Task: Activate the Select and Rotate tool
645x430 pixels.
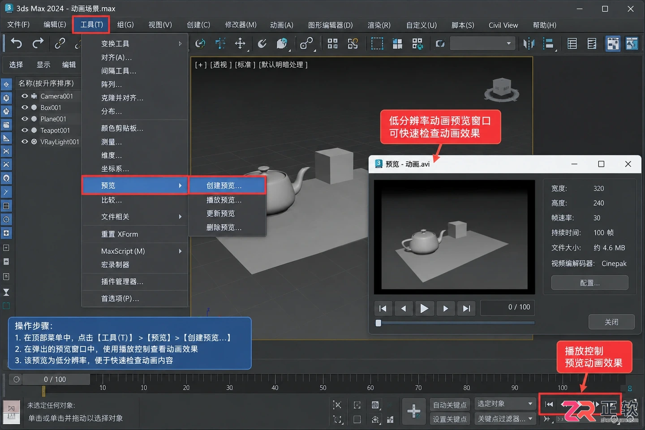Action: tap(200, 43)
